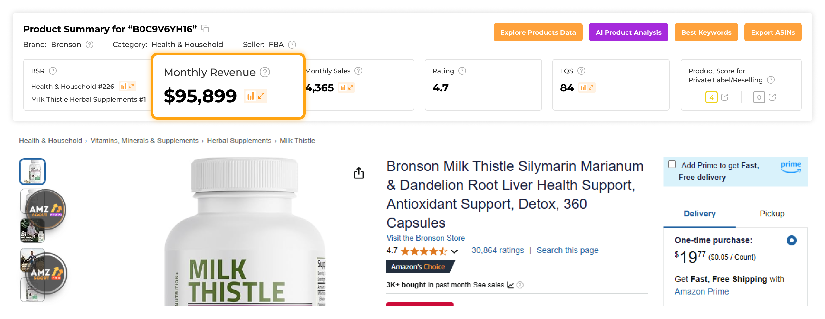The image size is (825, 319).
Task: Click the BSR help question mark icon
Action: click(53, 71)
